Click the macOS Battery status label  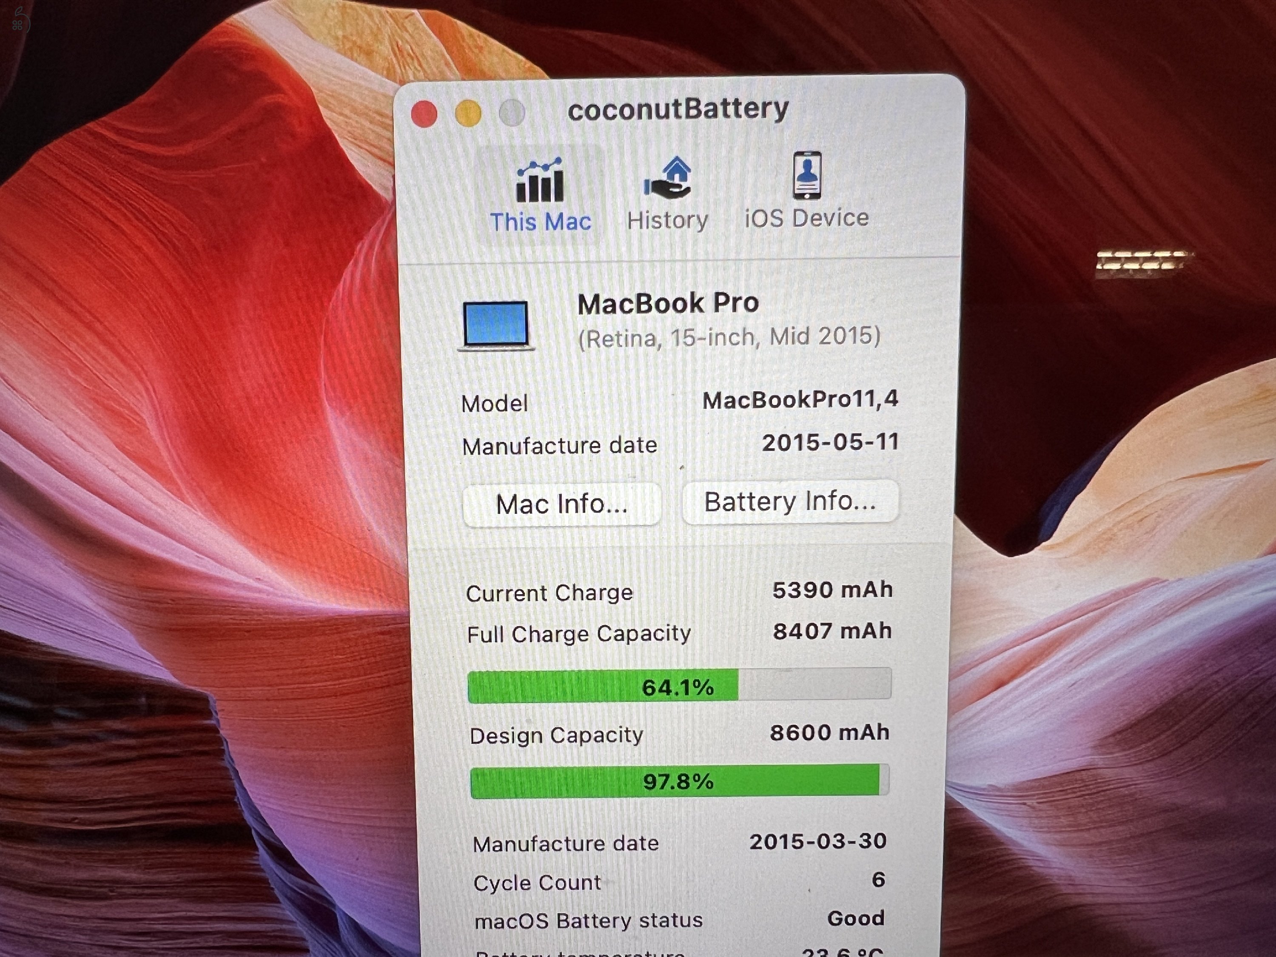click(588, 921)
